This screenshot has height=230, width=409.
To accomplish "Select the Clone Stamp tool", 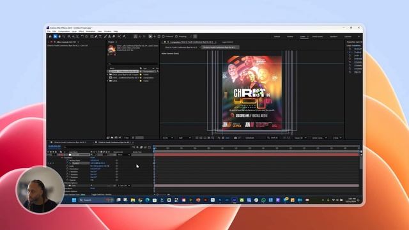I will 109,36.
